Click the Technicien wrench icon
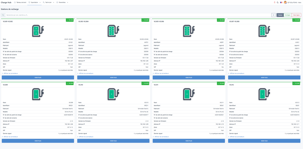 point(44,2)
